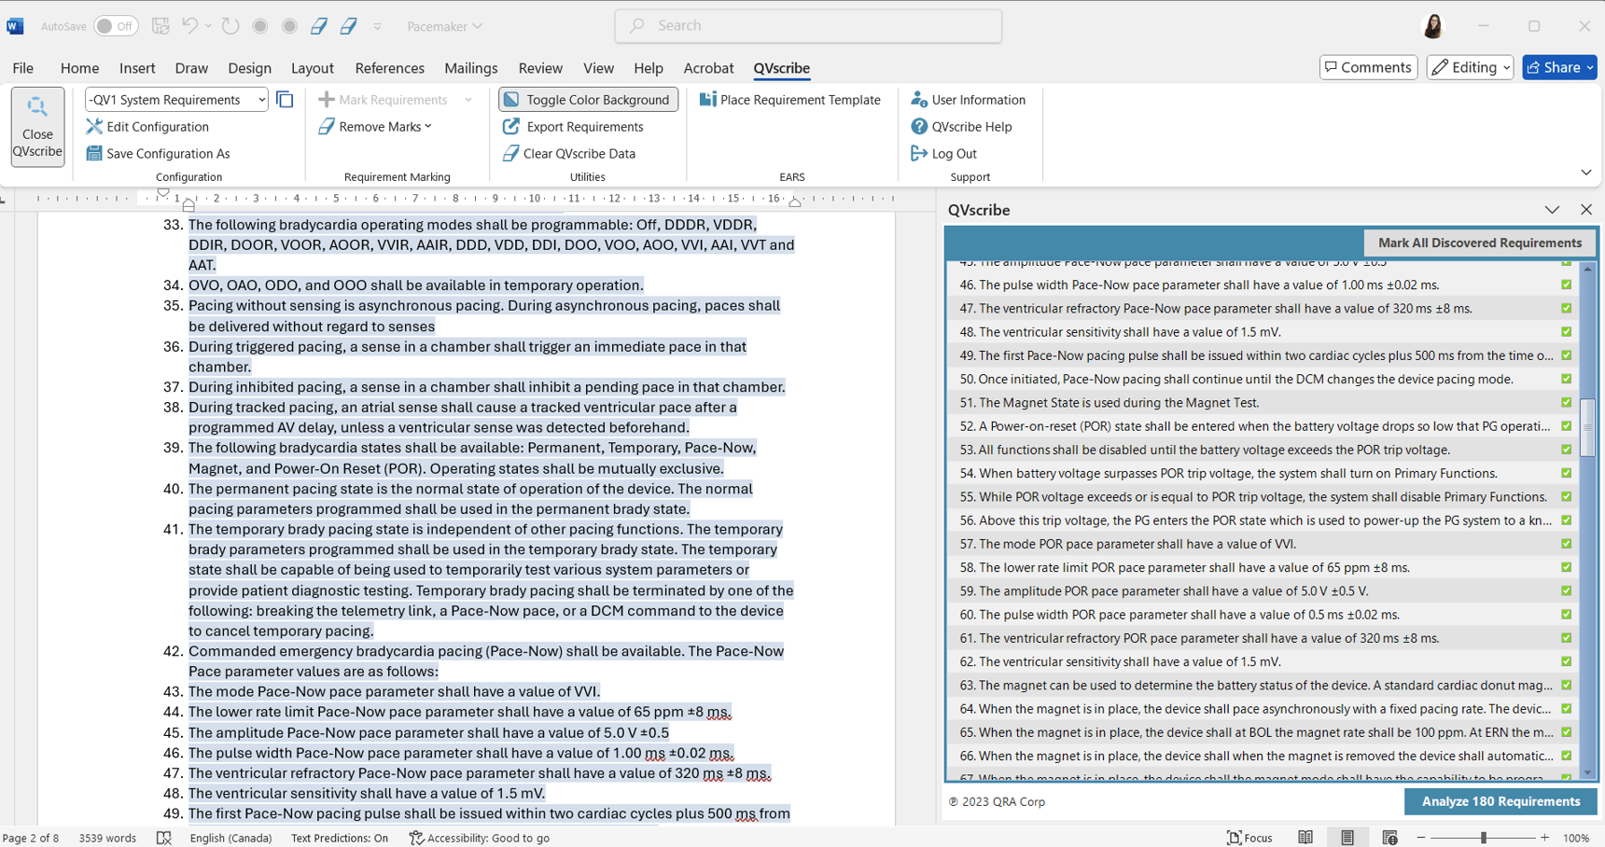Toggle AutoSave switch
This screenshot has width=1605, height=847.
(116, 26)
